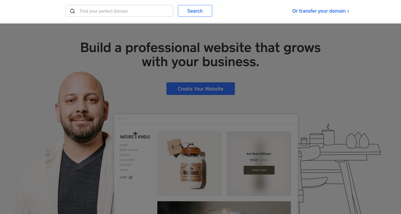Open the Or transfer your domain link
The width and height of the screenshot is (401, 214).
(x=321, y=11)
